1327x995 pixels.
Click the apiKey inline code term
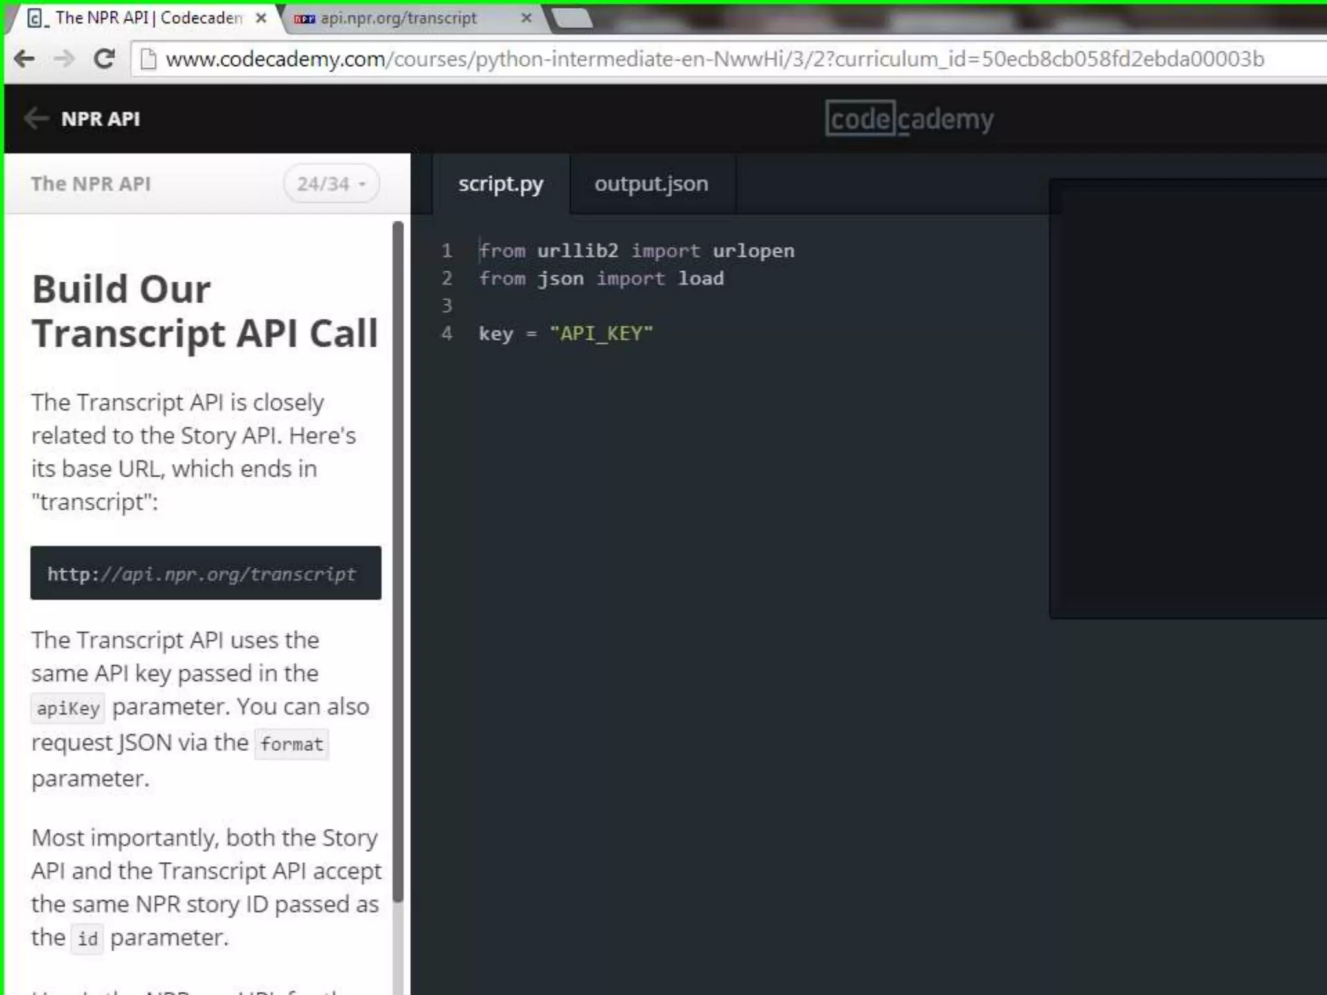tap(68, 708)
